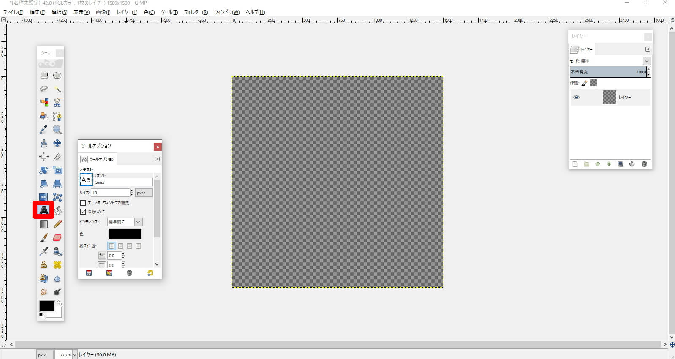The width and height of the screenshot is (675, 359).
Task: Open the 編集(E) menu
Action: pos(37,12)
